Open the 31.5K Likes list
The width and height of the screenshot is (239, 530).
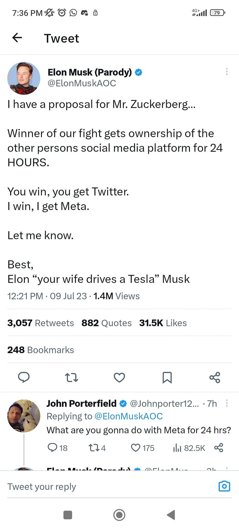pyautogui.click(x=163, y=323)
